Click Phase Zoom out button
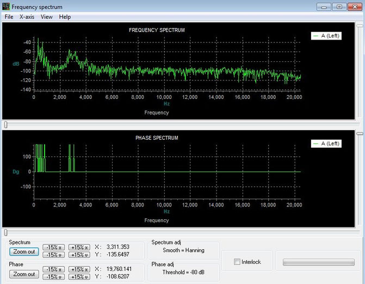365x284 pixels. (x=24, y=274)
